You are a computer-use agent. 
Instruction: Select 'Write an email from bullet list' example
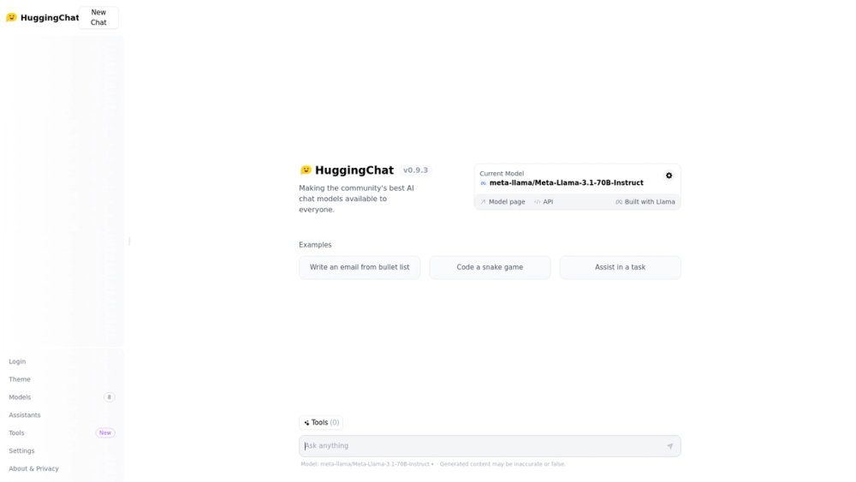pyautogui.click(x=360, y=267)
